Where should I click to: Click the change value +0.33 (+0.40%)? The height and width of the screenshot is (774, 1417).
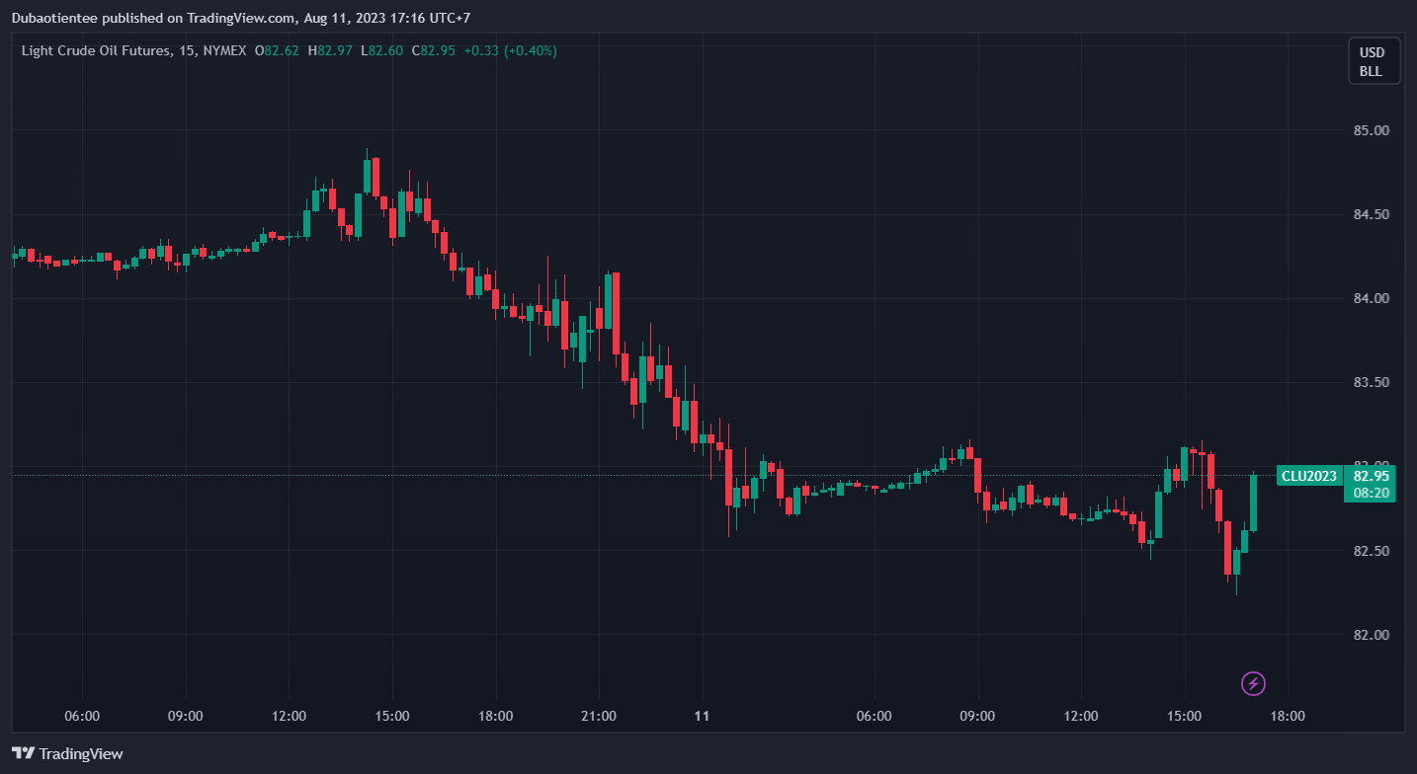coord(510,50)
